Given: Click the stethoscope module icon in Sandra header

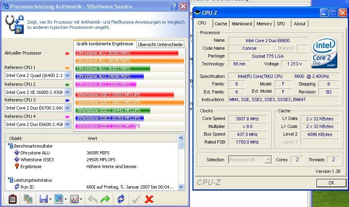Looking at the screenshot, I should (x=14, y=24).
